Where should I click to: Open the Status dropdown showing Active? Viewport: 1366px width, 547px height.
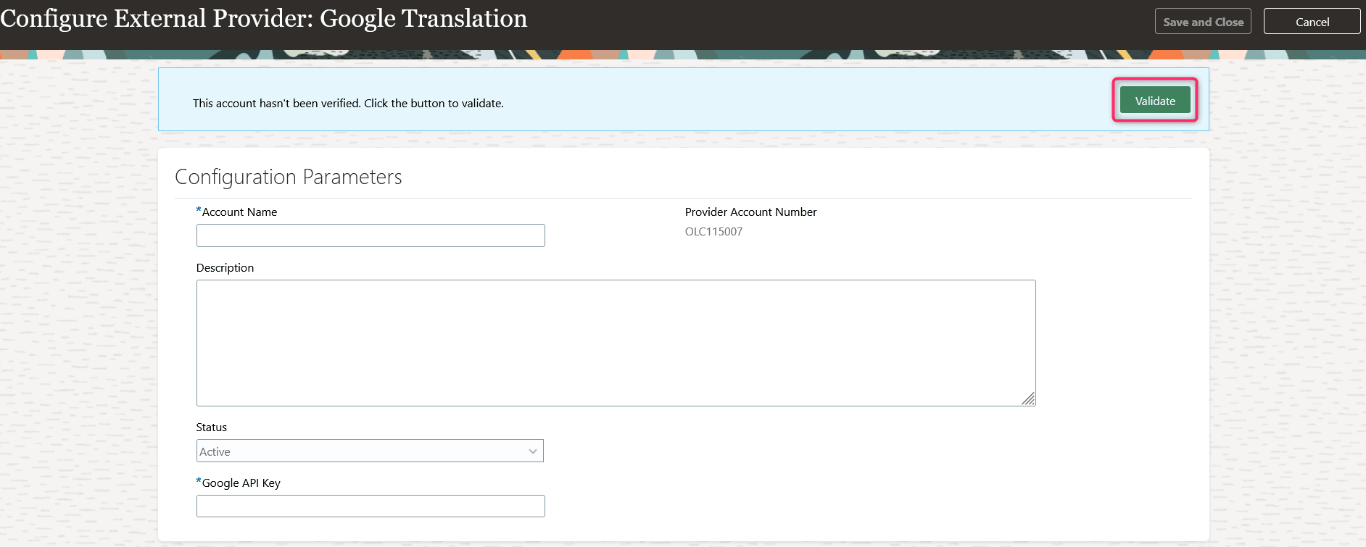click(370, 451)
